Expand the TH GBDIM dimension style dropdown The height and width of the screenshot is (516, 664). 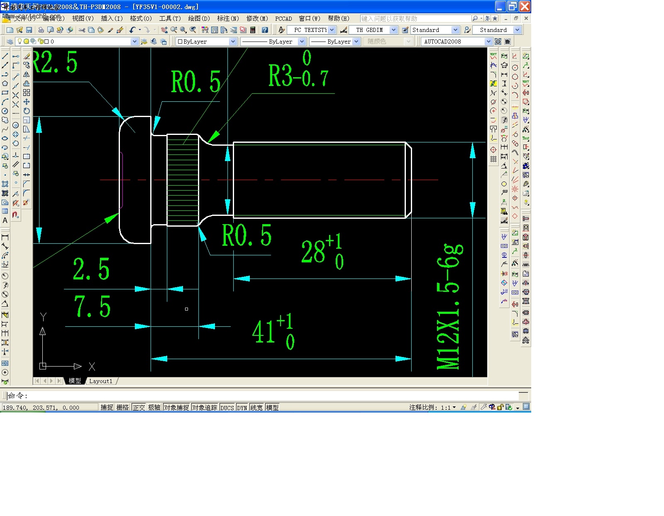point(394,30)
